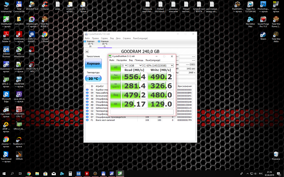Select the OCCT desktop icon
Screen dimensions: 284x177
tap(32, 51)
